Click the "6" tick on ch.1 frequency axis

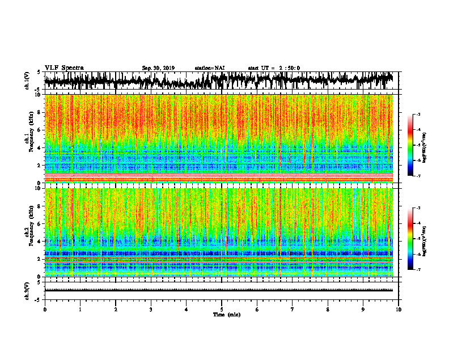click(x=39, y=130)
